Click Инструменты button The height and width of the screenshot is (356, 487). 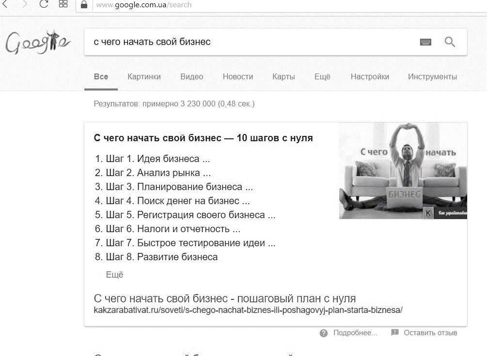point(432,76)
